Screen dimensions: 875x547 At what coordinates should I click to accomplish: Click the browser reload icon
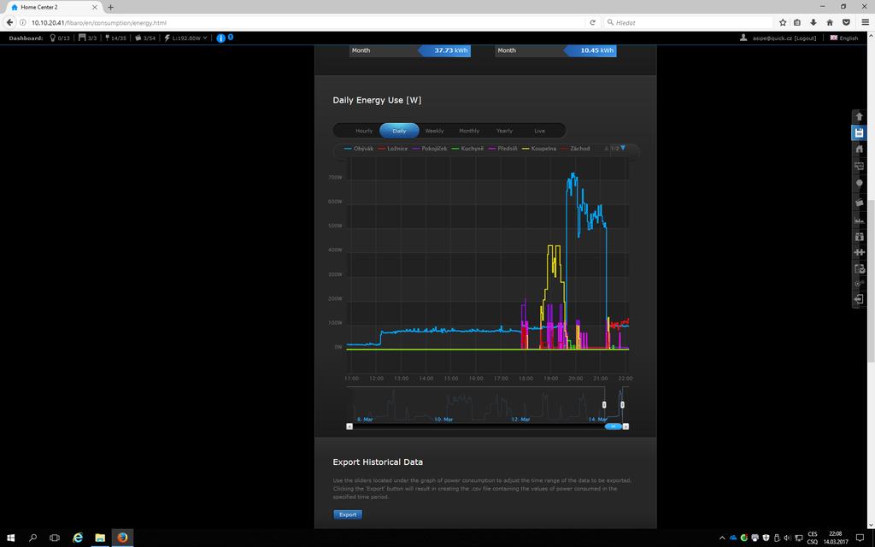(592, 22)
